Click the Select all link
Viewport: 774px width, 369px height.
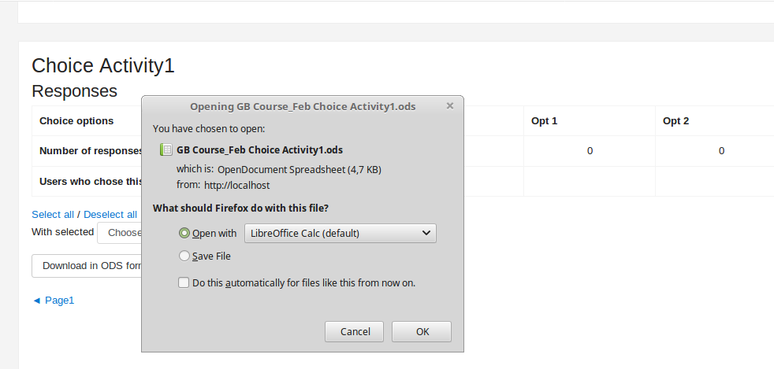pyautogui.click(x=53, y=214)
